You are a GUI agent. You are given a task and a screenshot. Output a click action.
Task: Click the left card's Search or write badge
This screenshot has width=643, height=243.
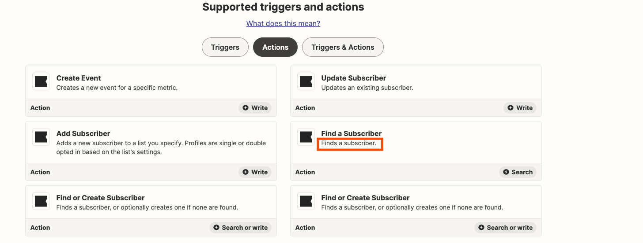[240, 228]
